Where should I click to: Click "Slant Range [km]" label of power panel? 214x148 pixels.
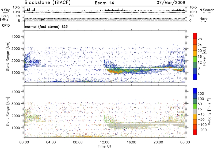(7, 56)
